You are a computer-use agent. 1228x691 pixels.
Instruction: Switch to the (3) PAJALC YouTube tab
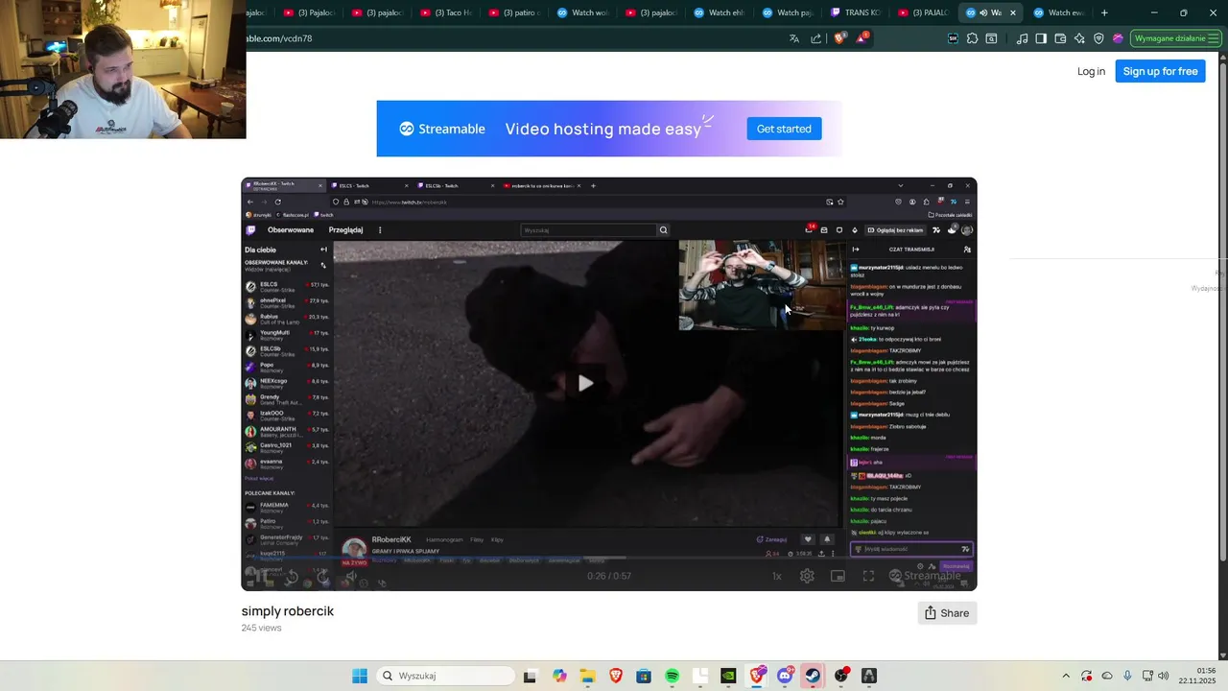924,12
